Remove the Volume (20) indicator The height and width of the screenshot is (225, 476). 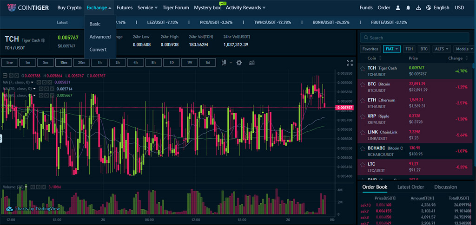44,187
